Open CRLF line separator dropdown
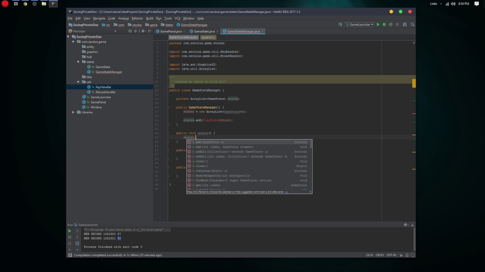Screen dimensions: 485x272 pos(380,255)
